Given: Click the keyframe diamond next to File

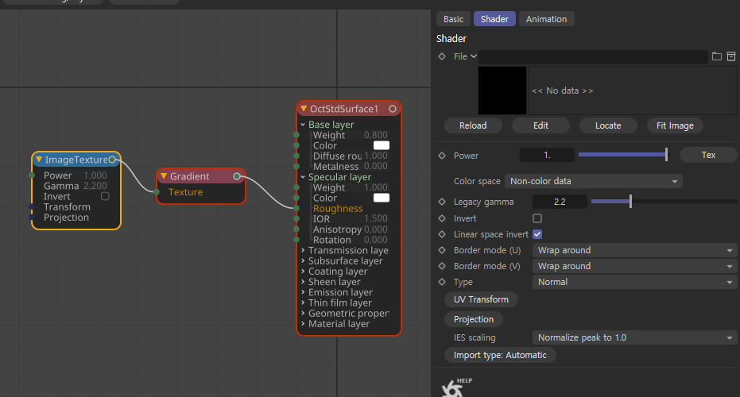Looking at the screenshot, I should click(442, 56).
